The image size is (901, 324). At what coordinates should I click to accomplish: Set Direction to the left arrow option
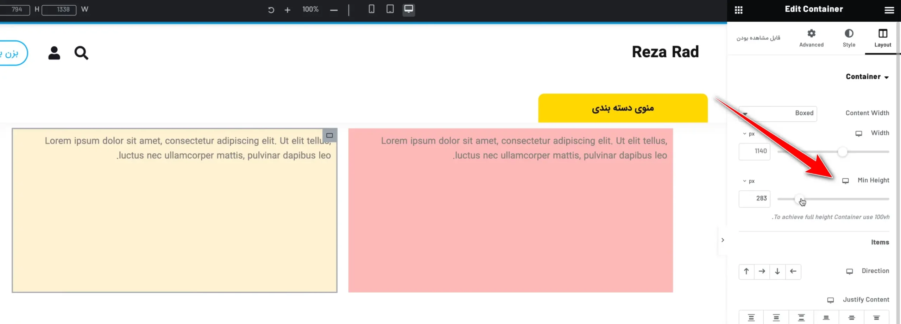point(793,271)
